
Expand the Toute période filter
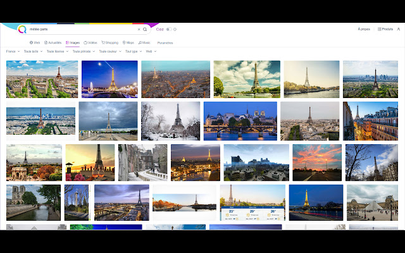pyautogui.click(x=84, y=51)
